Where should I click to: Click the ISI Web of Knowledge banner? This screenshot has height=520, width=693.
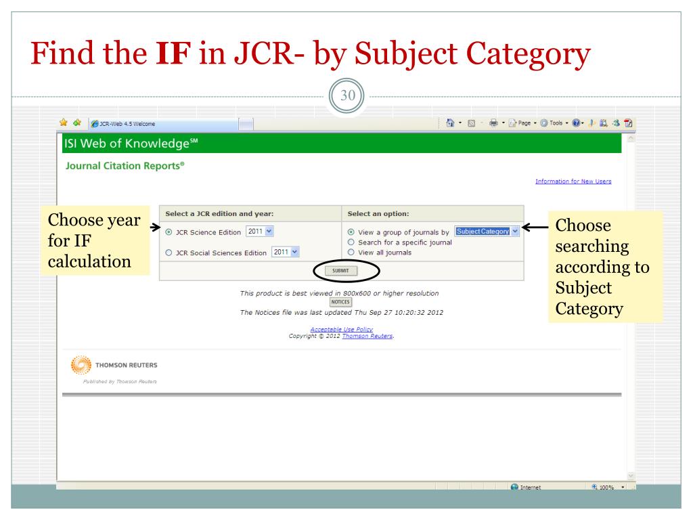tap(342, 144)
